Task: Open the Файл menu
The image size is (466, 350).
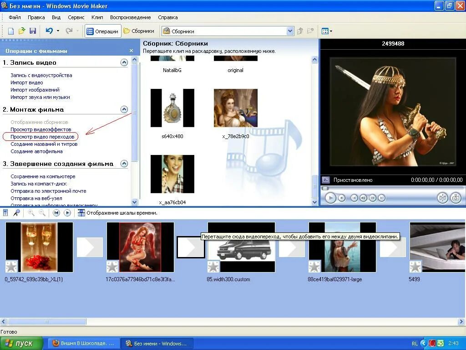Action: [x=15, y=17]
